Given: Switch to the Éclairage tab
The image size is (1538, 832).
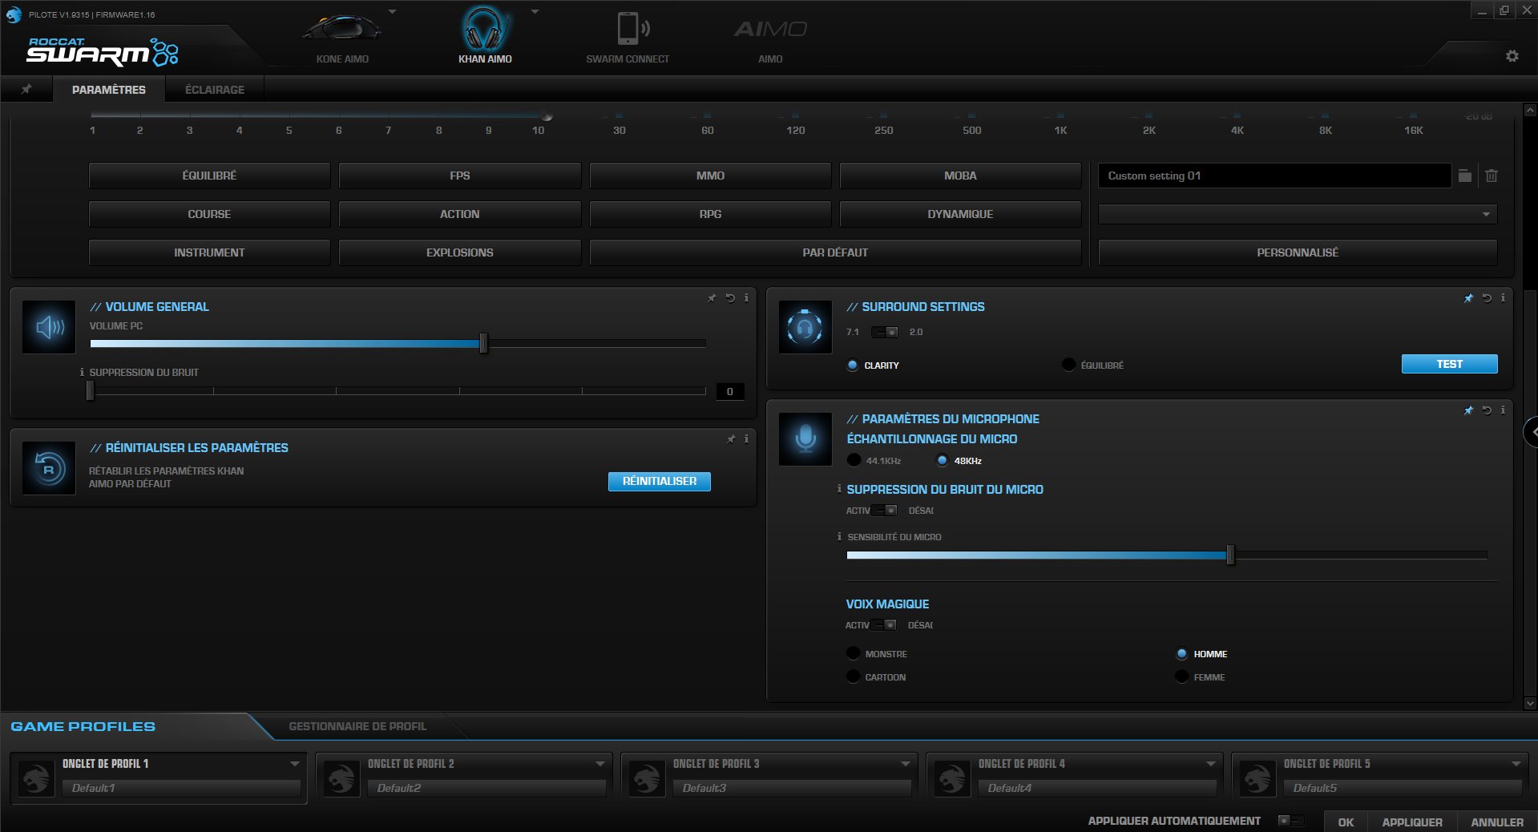Looking at the screenshot, I should pos(214,90).
